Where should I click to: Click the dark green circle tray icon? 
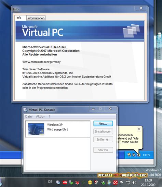click(84, 183)
